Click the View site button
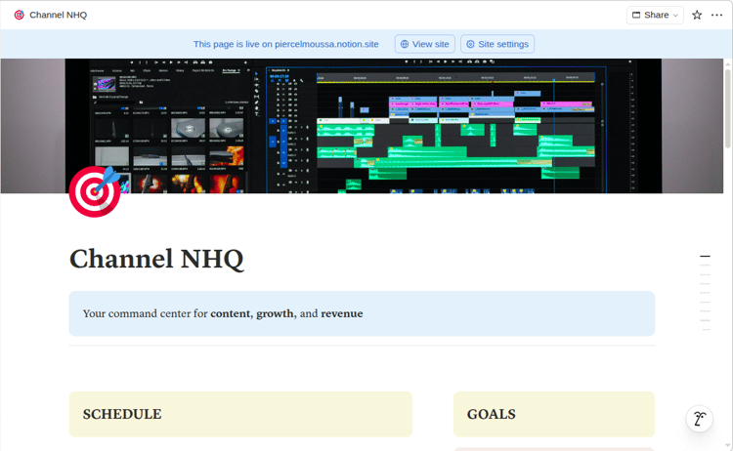The width and height of the screenshot is (733, 451). point(424,44)
